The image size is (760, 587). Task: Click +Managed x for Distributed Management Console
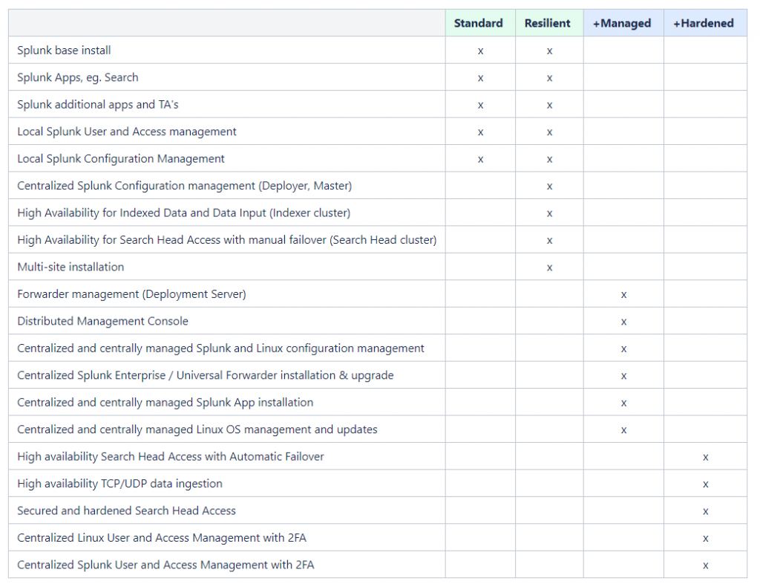pyautogui.click(x=623, y=322)
